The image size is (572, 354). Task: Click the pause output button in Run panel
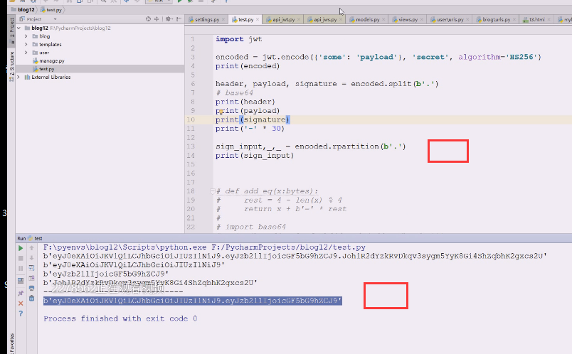(21, 268)
